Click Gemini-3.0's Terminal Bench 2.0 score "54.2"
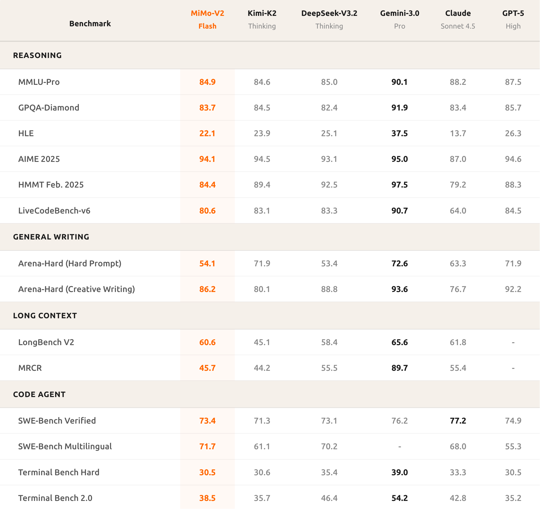540x509 pixels. point(400,498)
